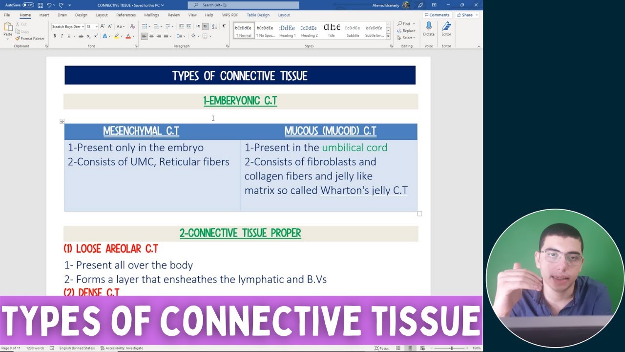This screenshot has height=352, width=625.
Task: Toggle Bold formatting
Action: pos(55,36)
